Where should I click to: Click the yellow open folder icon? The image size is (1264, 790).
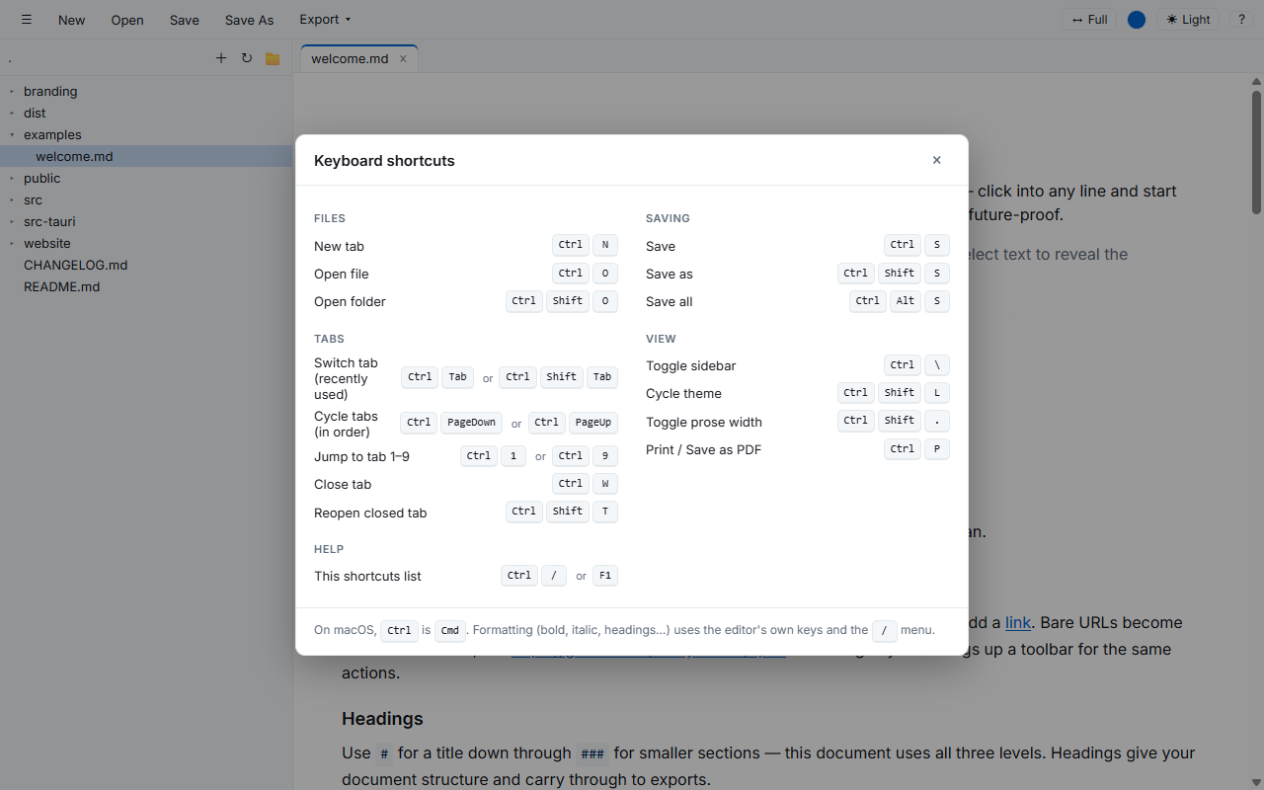(x=273, y=58)
